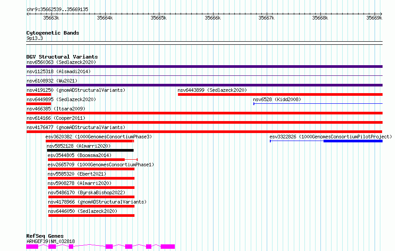Open esv3322826 (1000GenomesConsortiumPilotProject) label
Viewport: 395px width, 251px height.
331,137
